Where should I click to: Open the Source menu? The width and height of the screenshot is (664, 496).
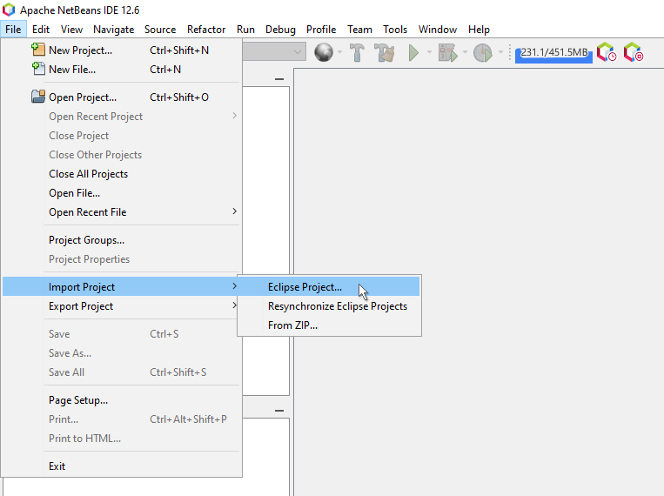click(x=160, y=30)
